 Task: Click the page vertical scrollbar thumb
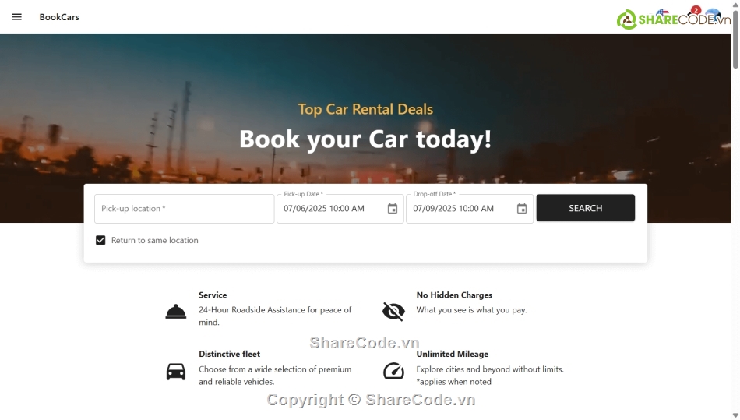[x=735, y=37]
